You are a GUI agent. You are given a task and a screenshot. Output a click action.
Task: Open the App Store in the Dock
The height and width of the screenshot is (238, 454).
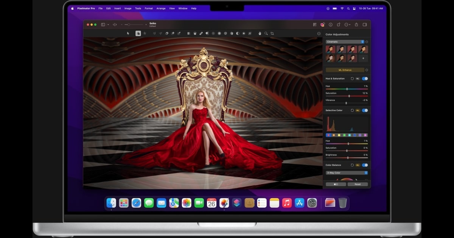[x=300, y=203]
